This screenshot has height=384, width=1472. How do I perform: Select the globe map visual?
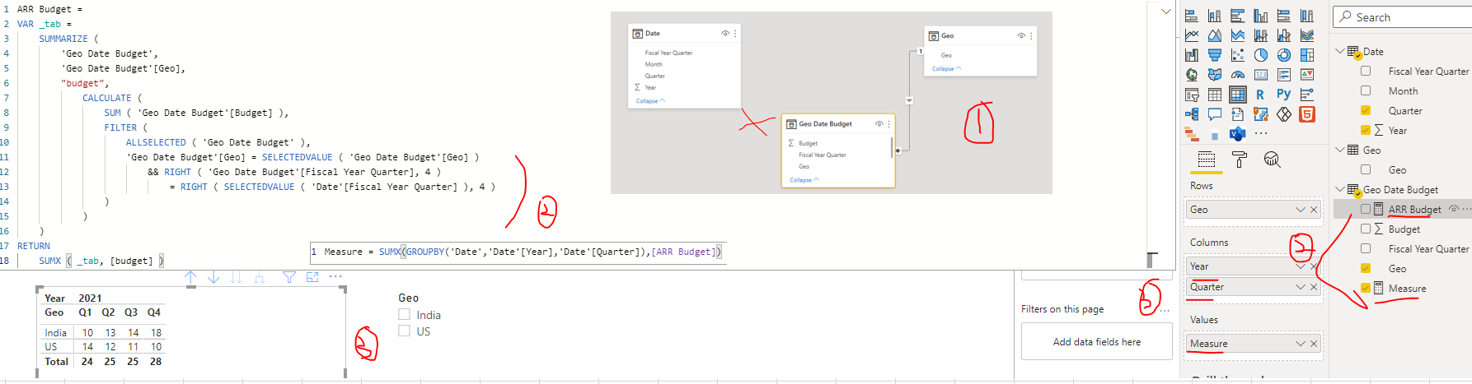(1192, 75)
